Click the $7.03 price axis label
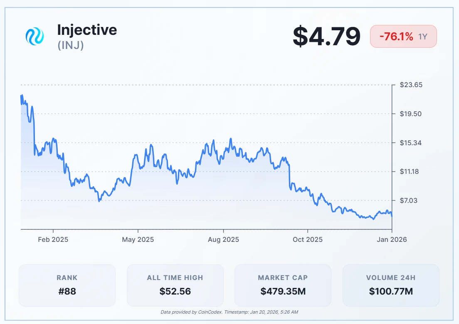Viewport: 459px width, 324px height. tap(410, 200)
